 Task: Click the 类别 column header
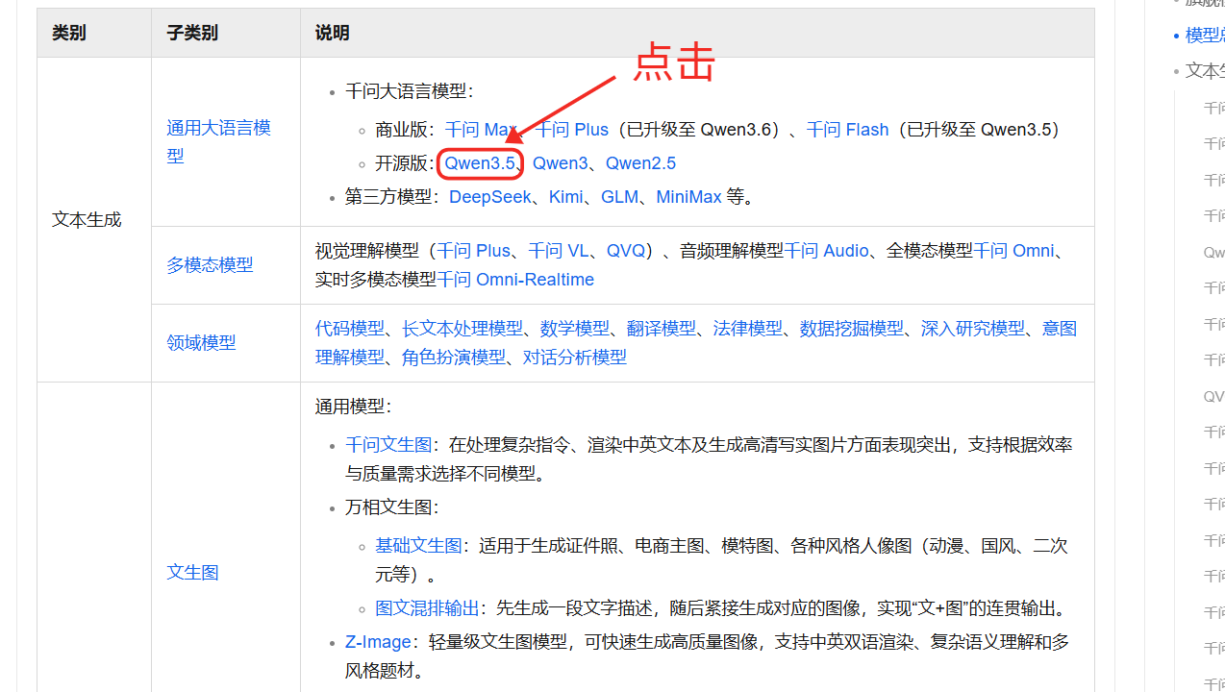point(69,33)
